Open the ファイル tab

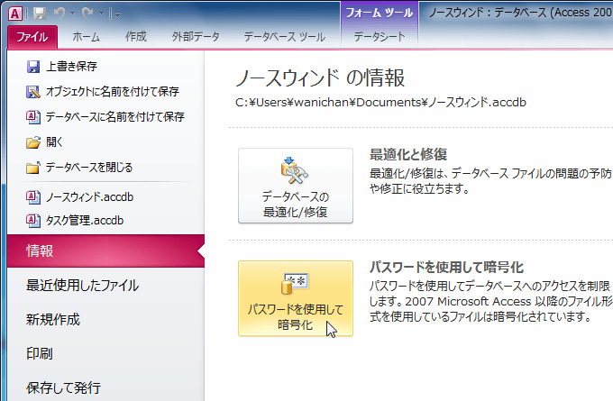(32, 37)
